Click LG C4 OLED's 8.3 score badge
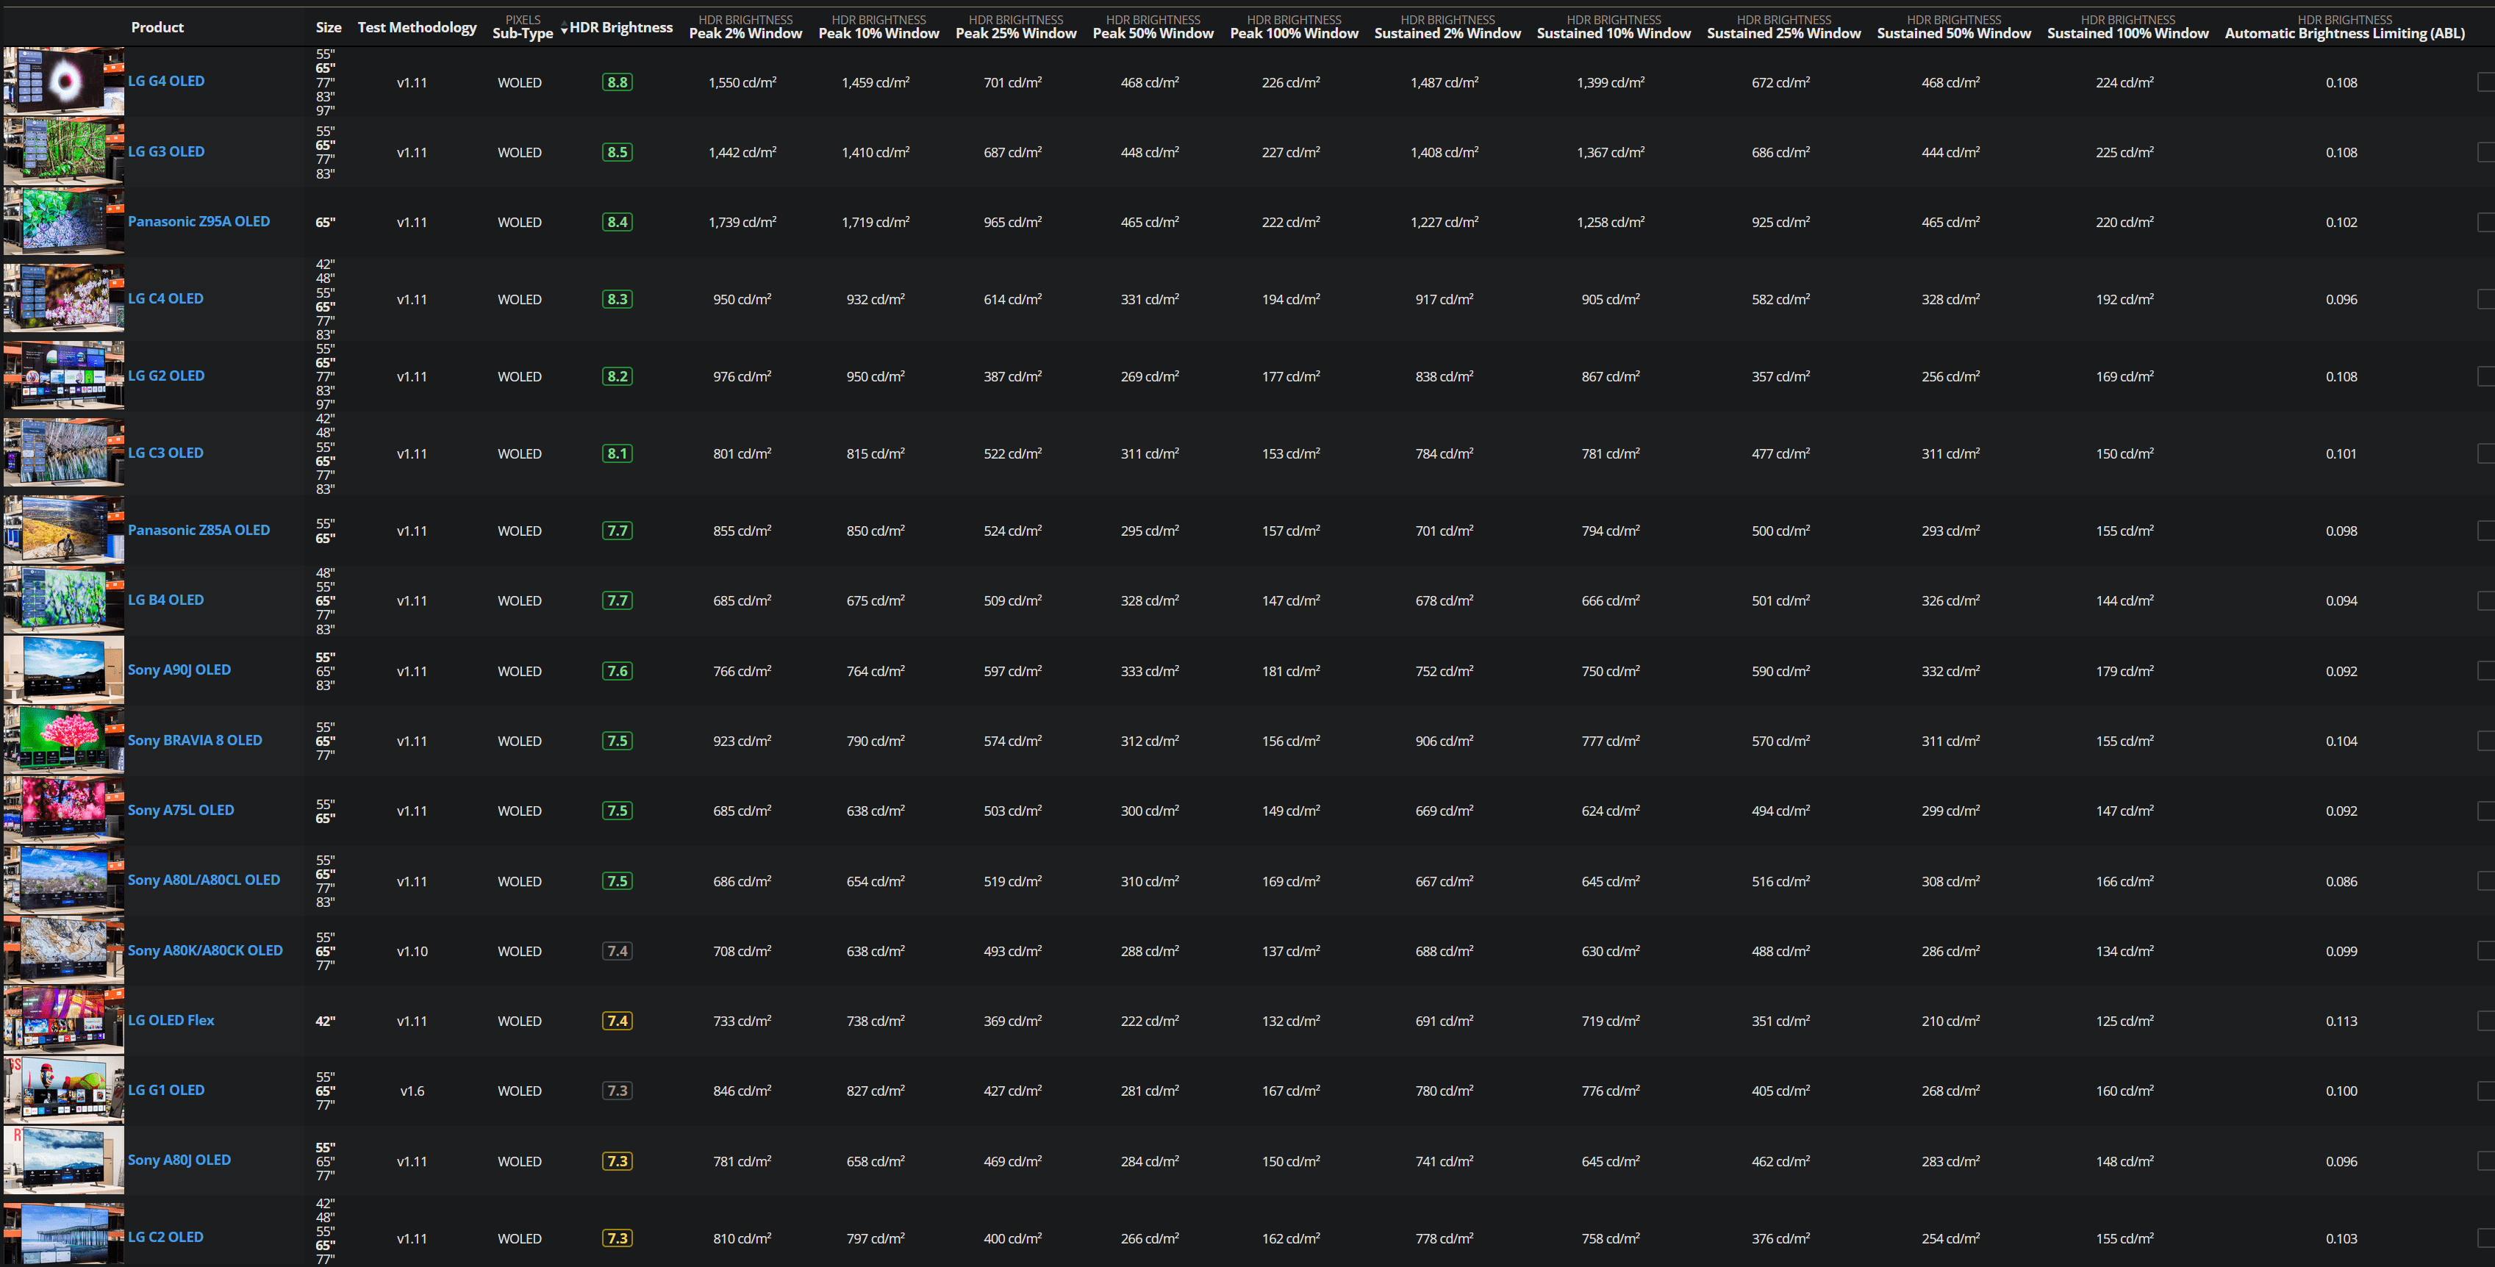Screen dimensions: 2495x1267 [x=618, y=299]
